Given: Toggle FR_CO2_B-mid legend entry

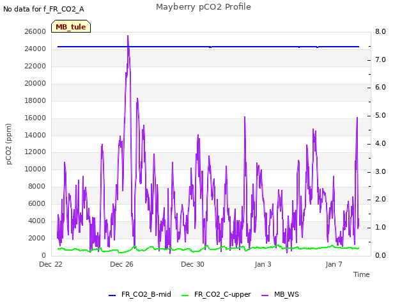Looking at the screenshot, I should [x=140, y=294].
